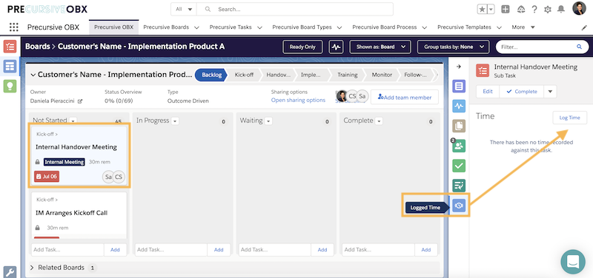Select the Backlog stage
This screenshot has height=278, width=593.
point(211,75)
